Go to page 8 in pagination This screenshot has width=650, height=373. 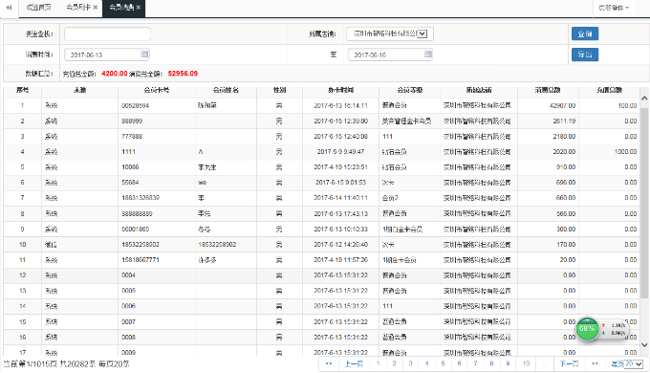point(491,363)
